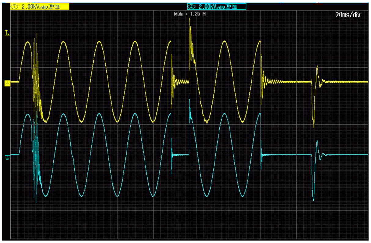The width and height of the screenshot is (371, 243).
Task: Click the last small icon in the channel 4 label
Action: point(234,6)
